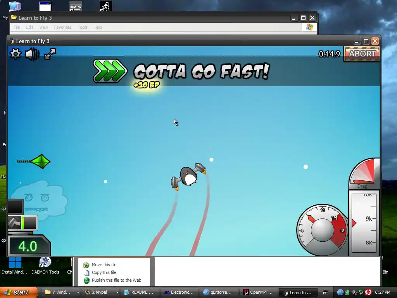Open Tools menu in Explorer window

coord(83,27)
